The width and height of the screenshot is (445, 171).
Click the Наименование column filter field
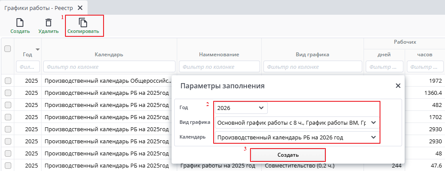[219, 67]
